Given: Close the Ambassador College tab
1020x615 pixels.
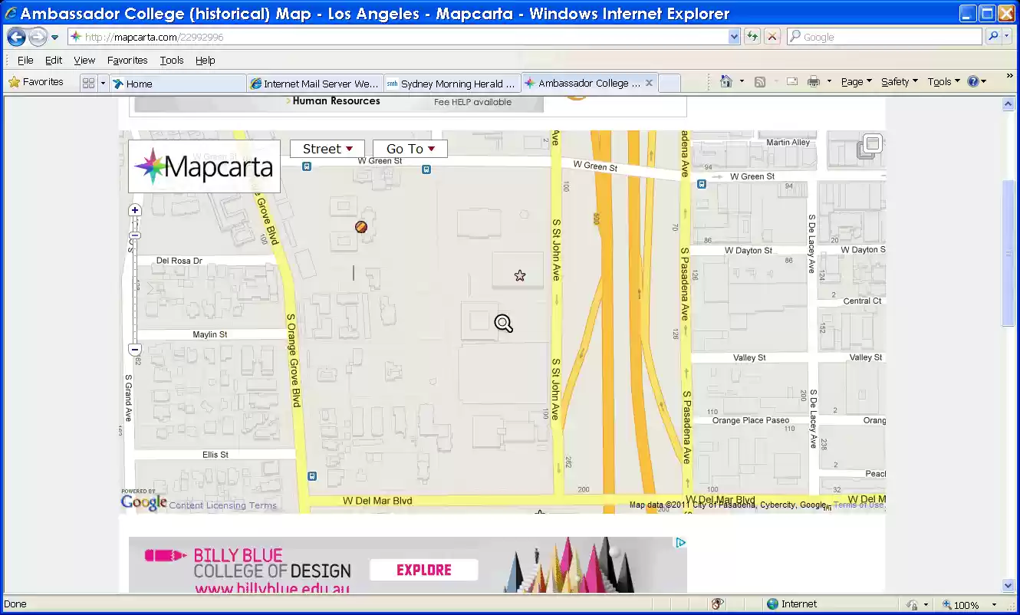Looking at the screenshot, I should click(x=649, y=83).
